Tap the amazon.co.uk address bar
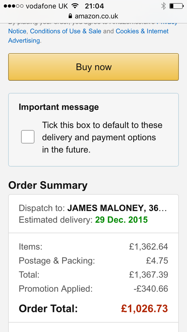187x332 pixels. pos(93,16)
